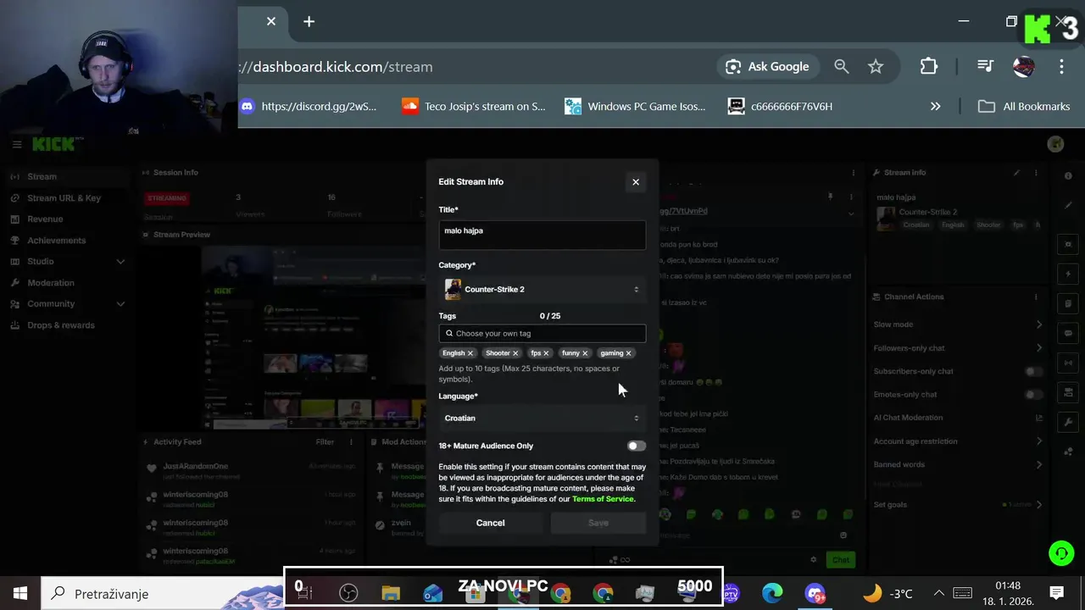Open Channel Actions options menu
1085x610 pixels.
pyautogui.click(x=1036, y=297)
